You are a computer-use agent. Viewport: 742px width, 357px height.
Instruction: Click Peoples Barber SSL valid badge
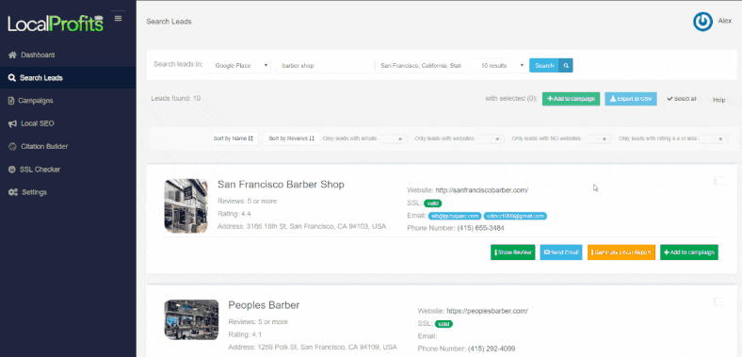[x=444, y=324]
